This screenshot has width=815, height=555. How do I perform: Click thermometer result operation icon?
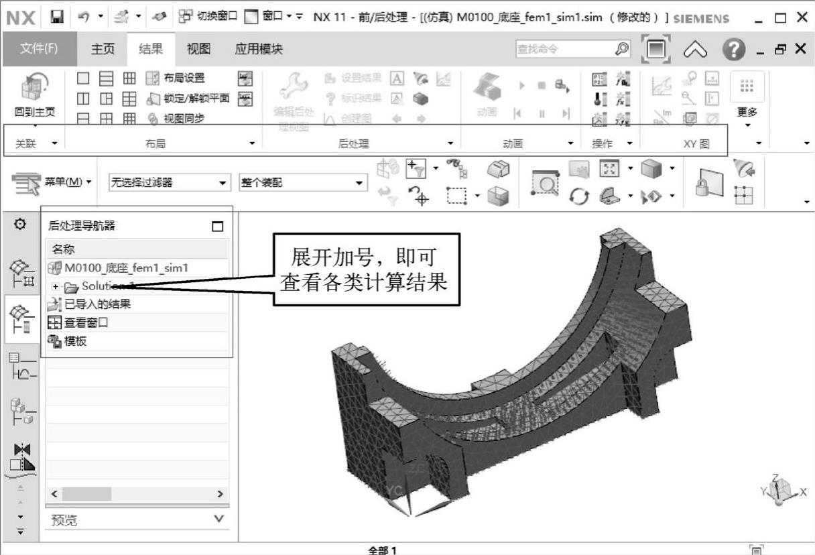click(599, 99)
